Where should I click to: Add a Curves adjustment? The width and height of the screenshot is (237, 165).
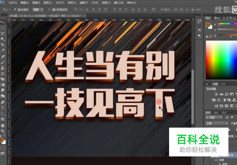pos(227,94)
